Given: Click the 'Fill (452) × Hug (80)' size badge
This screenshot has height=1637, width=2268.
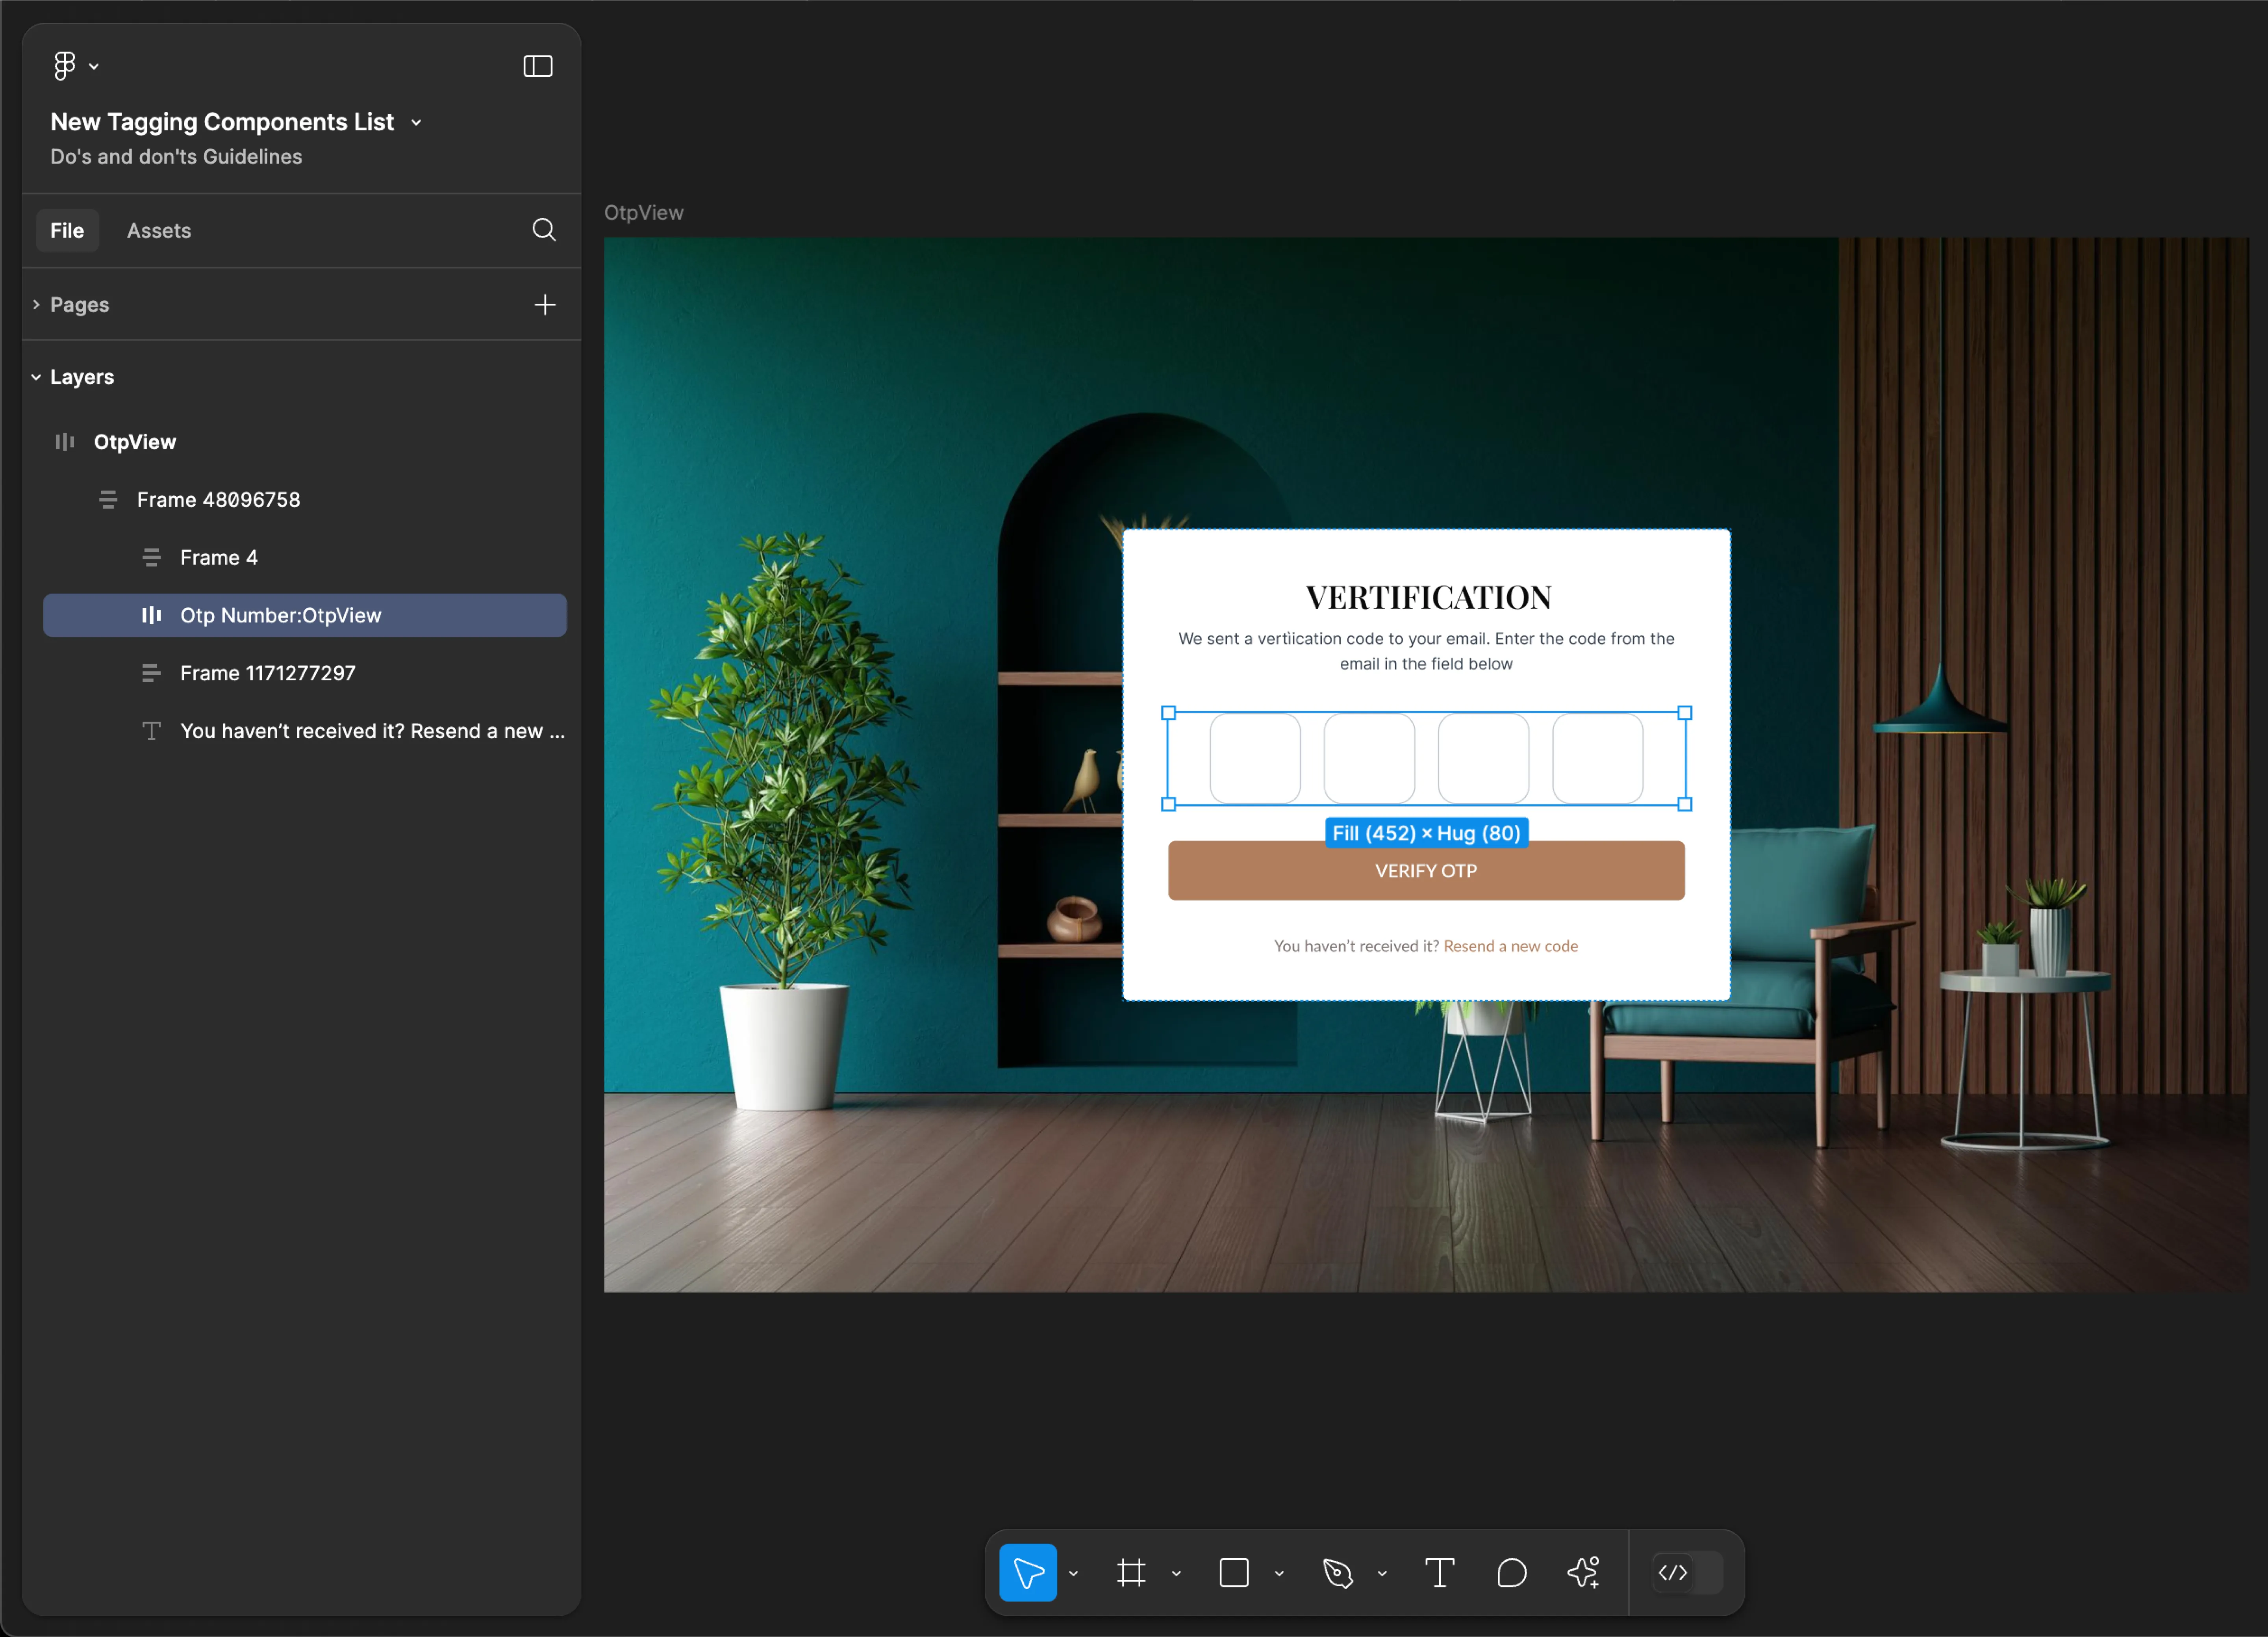Looking at the screenshot, I should (x=1426, y=833).
